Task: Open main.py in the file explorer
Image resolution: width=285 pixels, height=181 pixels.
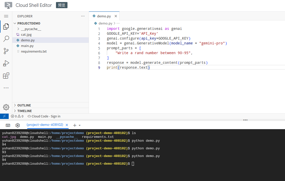Action: pyautogui.click(x=27, y=46)
